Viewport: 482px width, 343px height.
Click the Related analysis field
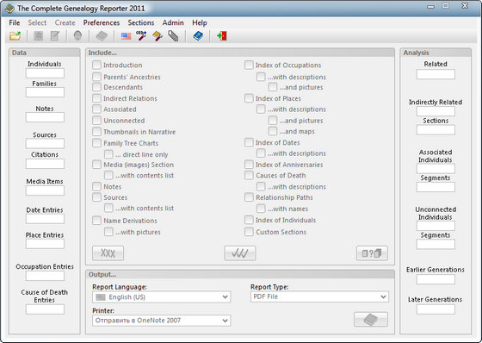pos(436,74)
